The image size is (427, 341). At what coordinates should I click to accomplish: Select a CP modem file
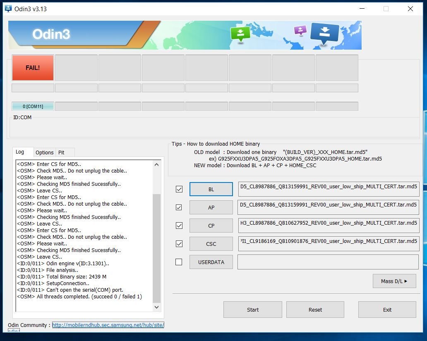[211, 226]
